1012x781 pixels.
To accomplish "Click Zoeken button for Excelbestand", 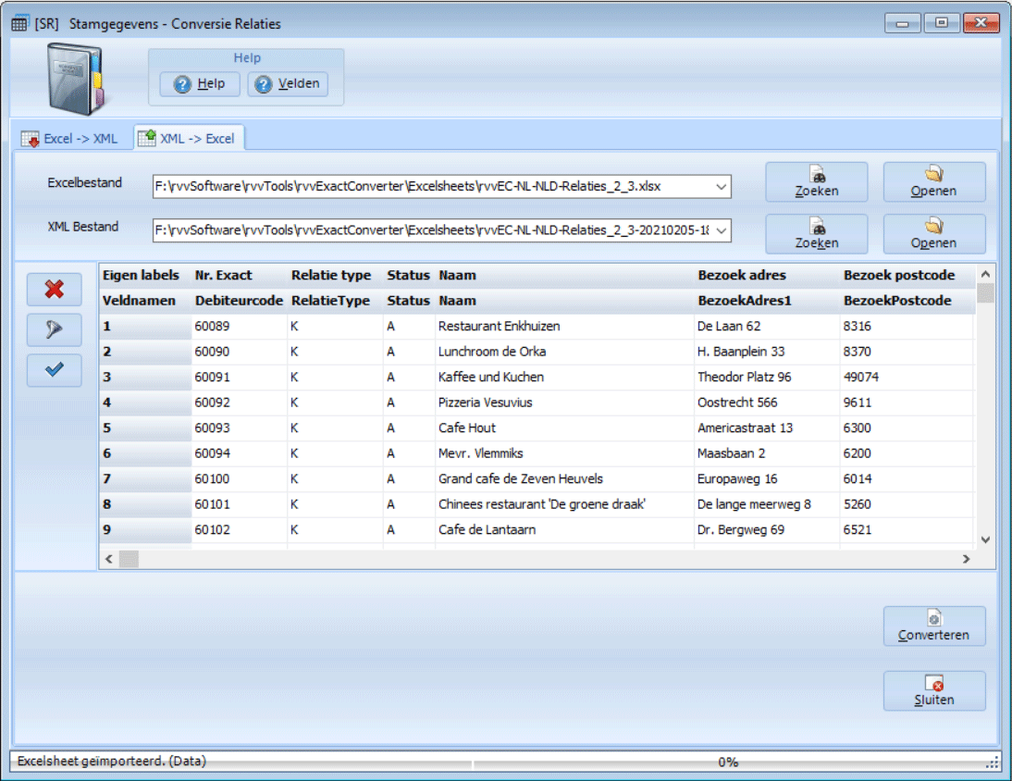I will point(817,182).
